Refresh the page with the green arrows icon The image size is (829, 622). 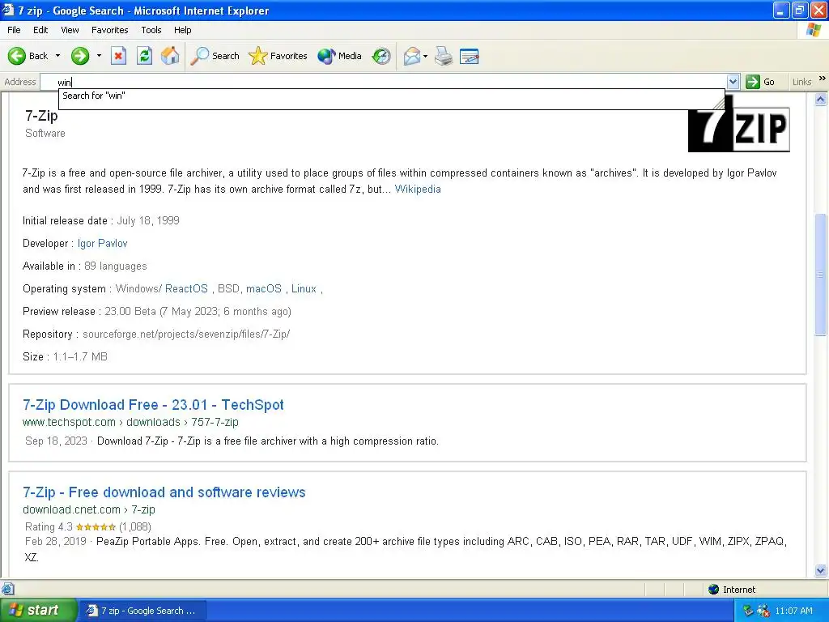144,56
